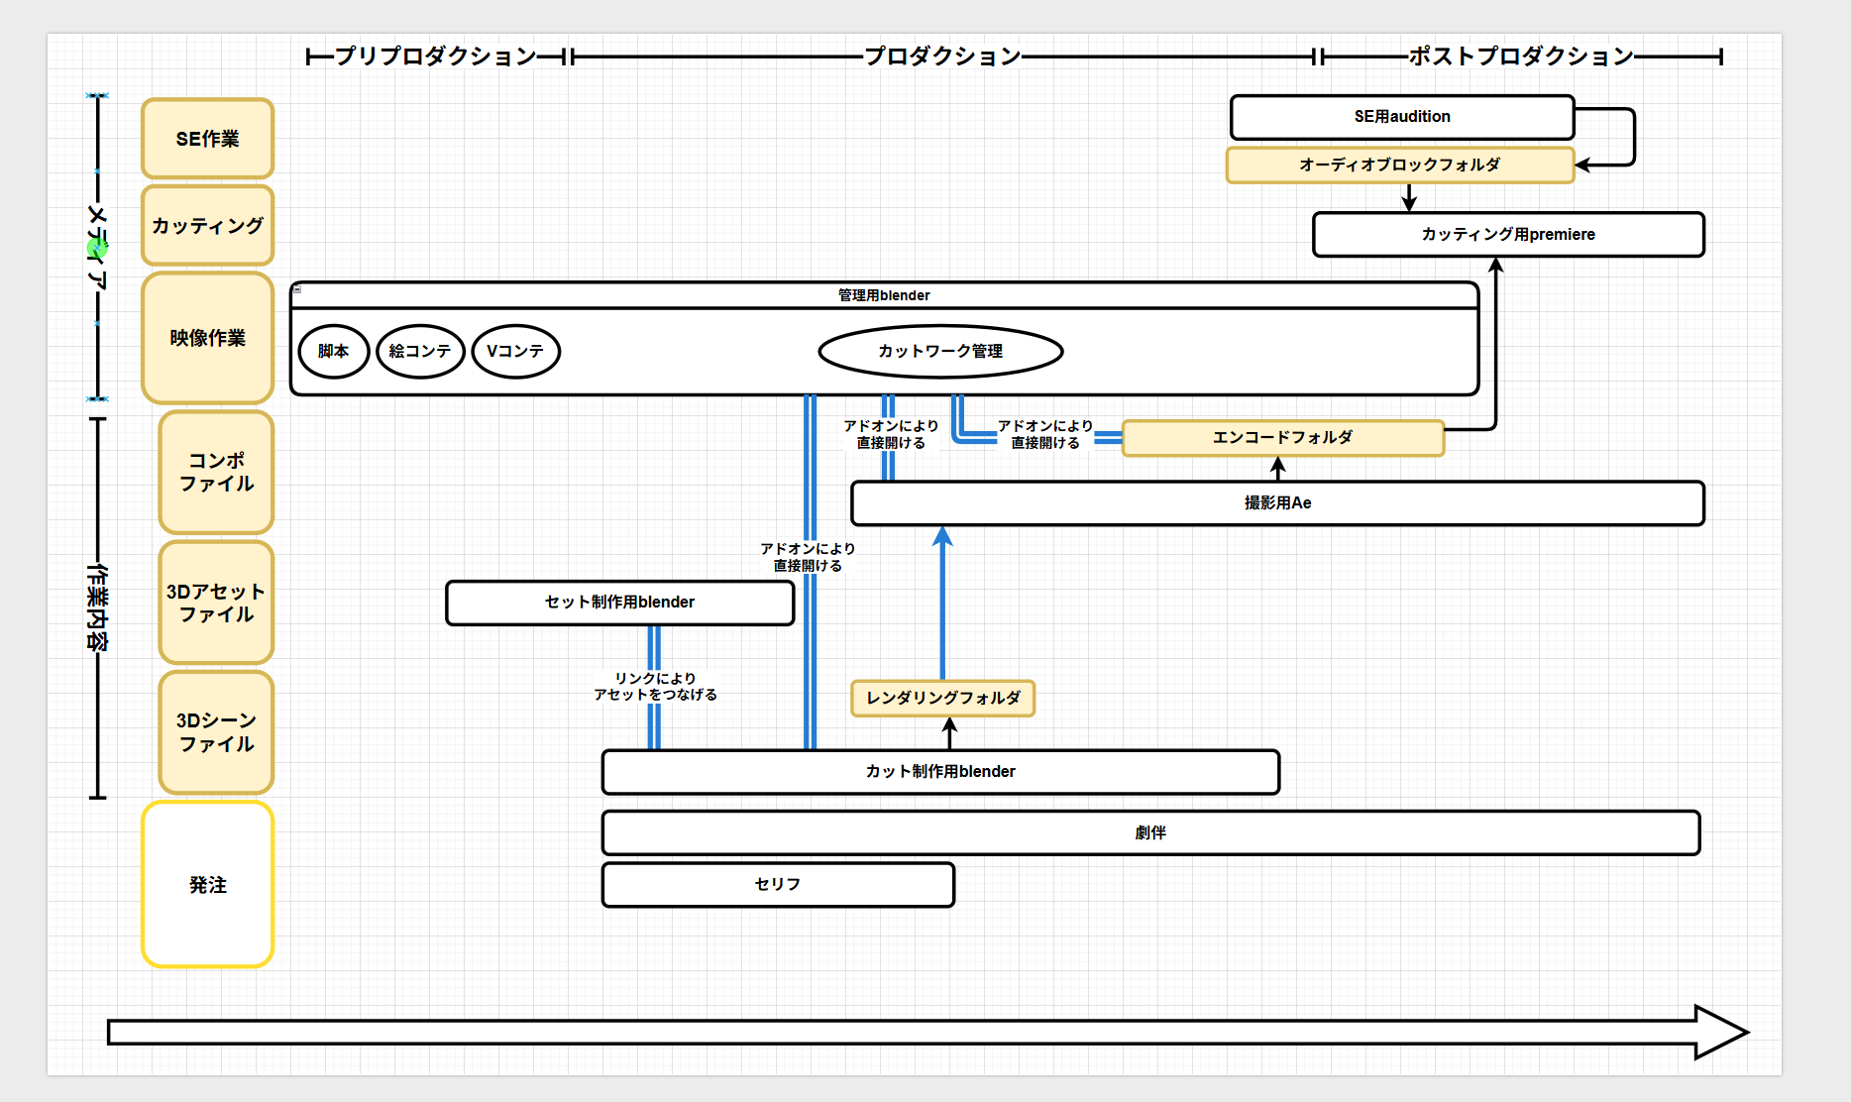Select the 劇伴 box
Viewport: 1851px width, 1102px height.
tap(1150, 832)
